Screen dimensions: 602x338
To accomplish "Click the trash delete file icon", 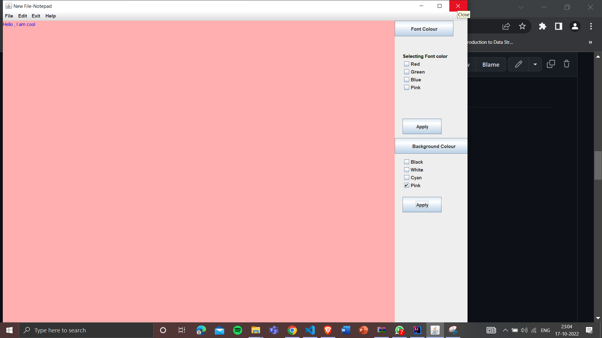I will point(566,64).
